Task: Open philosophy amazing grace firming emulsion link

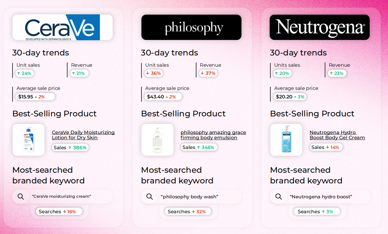Action: click(x=213, y=135)
